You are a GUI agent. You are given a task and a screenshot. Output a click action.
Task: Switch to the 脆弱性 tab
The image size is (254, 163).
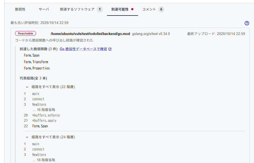click(20, 9)
